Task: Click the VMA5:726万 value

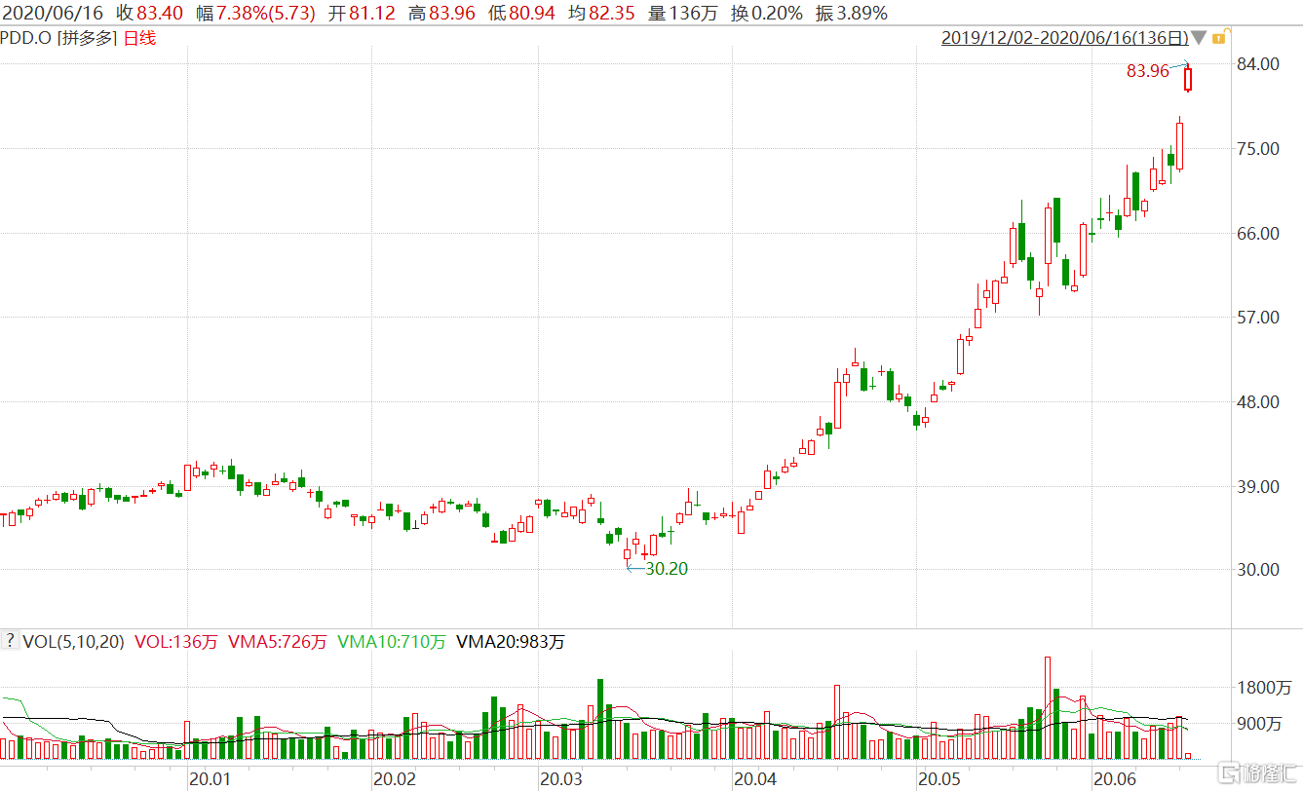Action: [x=278, y=641]
